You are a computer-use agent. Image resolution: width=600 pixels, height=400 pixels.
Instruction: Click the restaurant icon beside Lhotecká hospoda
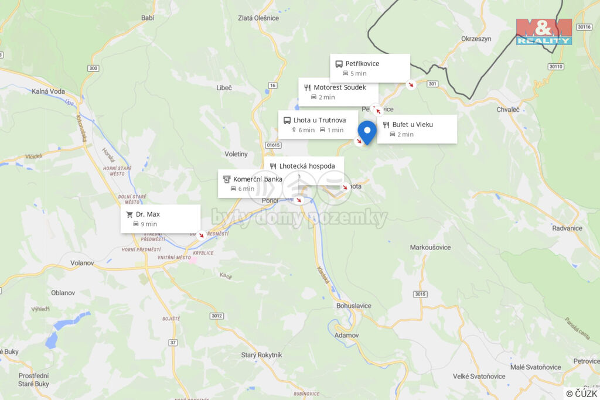[x=273, y=166]
